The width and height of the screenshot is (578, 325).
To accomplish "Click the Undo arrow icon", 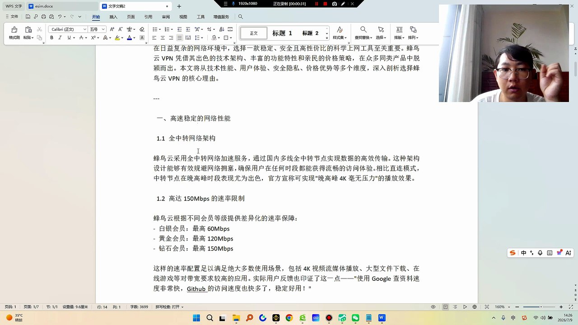I will coord(60,17).
